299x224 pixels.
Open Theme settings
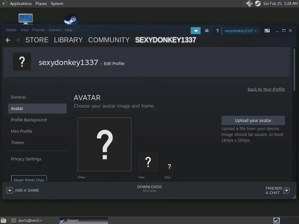[x=37, y=143]
